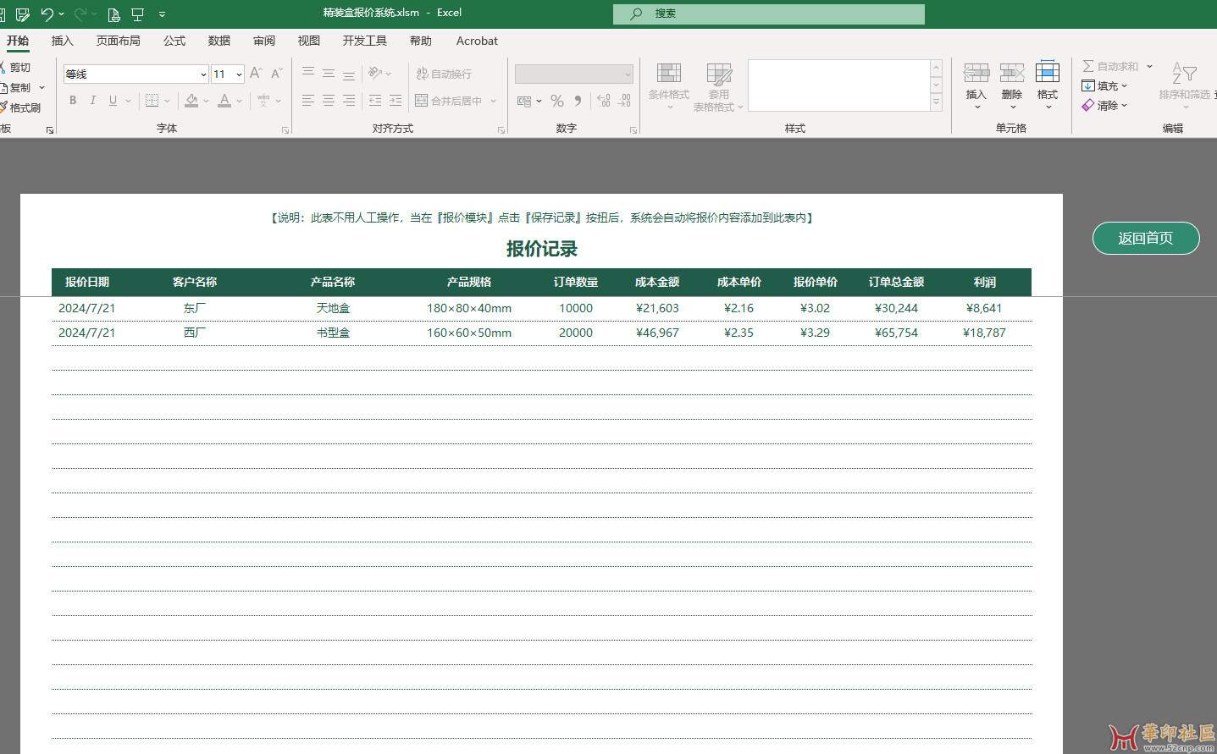Click the Font Color letter A

224,101
